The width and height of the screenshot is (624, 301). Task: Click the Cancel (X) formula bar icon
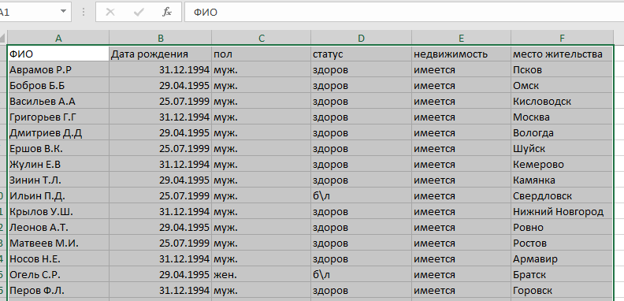click(x=110, y=13)
